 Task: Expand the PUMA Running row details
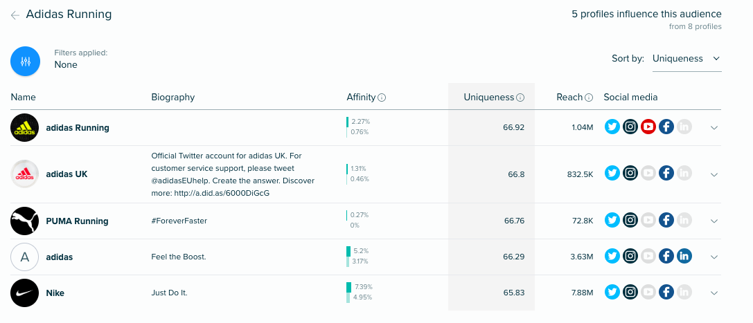[x=714, y=221]
